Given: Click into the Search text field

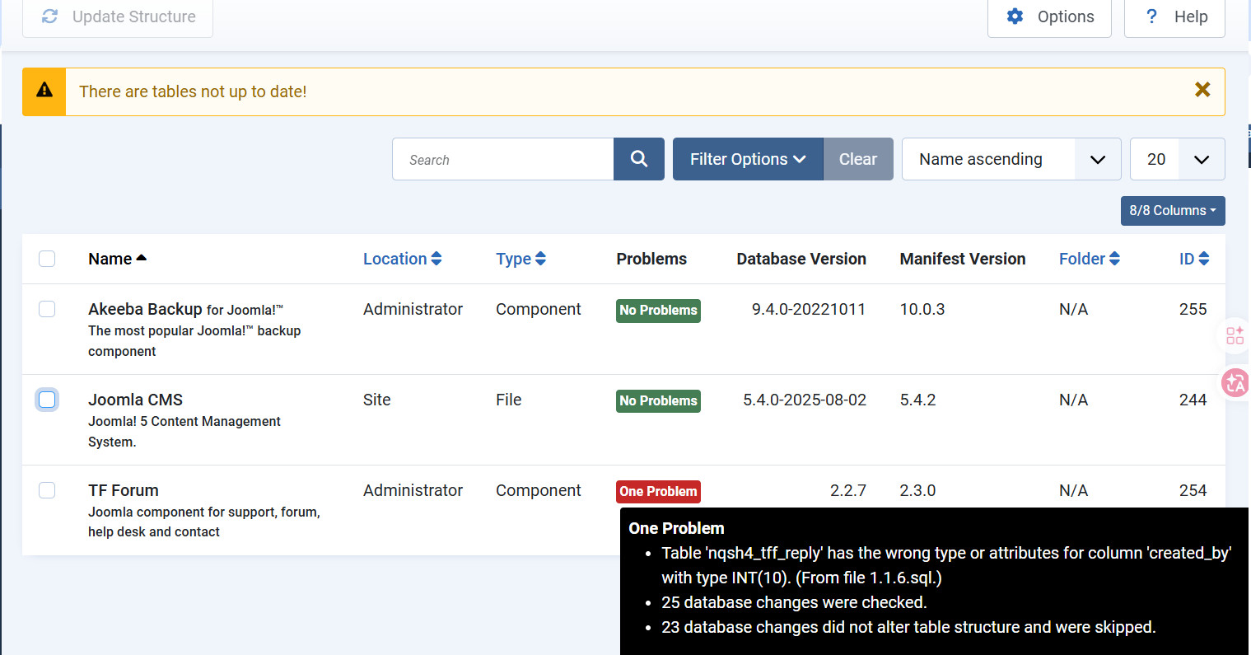Looking at the screenshot, I should tap(502, 159).
